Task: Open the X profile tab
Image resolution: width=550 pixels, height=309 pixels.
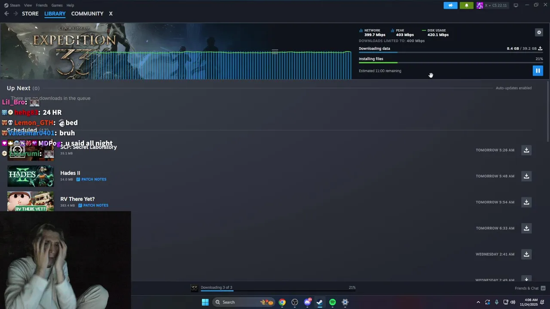Action: (x=110, y=14)
